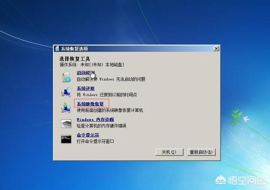Click the Startup Repair (启动修复) icon
The image size is (270, 190).
[66, 77]
